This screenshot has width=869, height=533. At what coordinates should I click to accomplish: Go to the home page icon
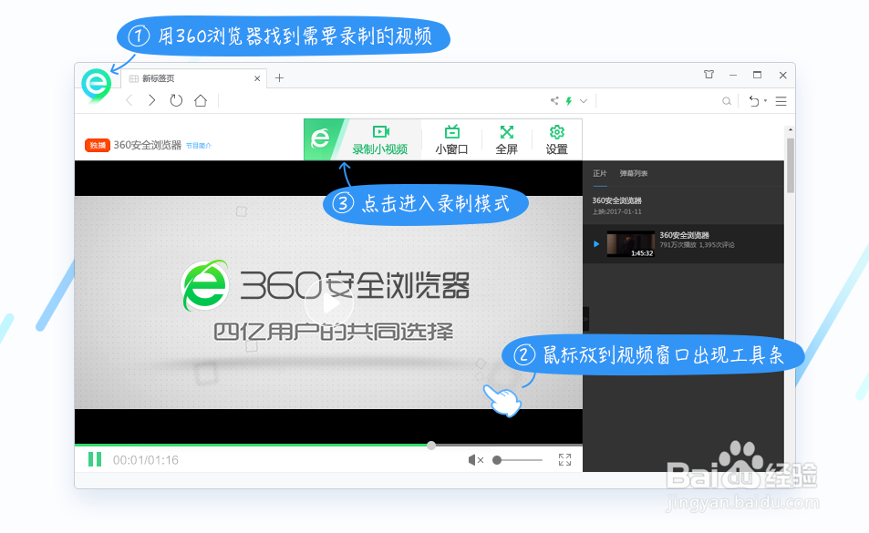201,100
